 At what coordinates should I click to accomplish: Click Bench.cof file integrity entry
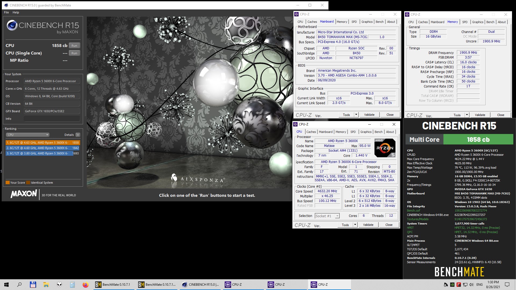[x=413, y=211]
